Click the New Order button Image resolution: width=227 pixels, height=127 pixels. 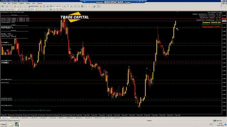[x=33, y=6]
